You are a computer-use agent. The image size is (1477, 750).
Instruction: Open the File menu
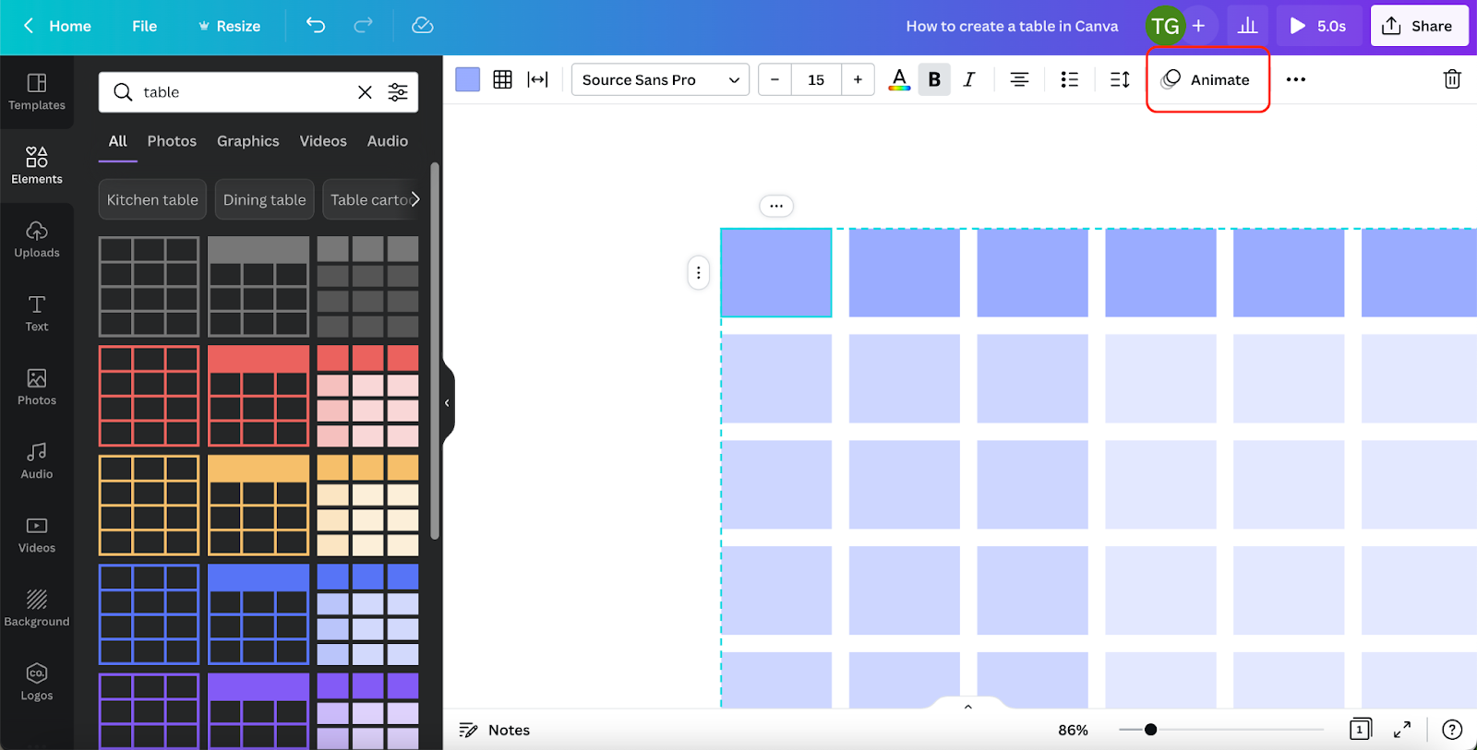[145, 26]
